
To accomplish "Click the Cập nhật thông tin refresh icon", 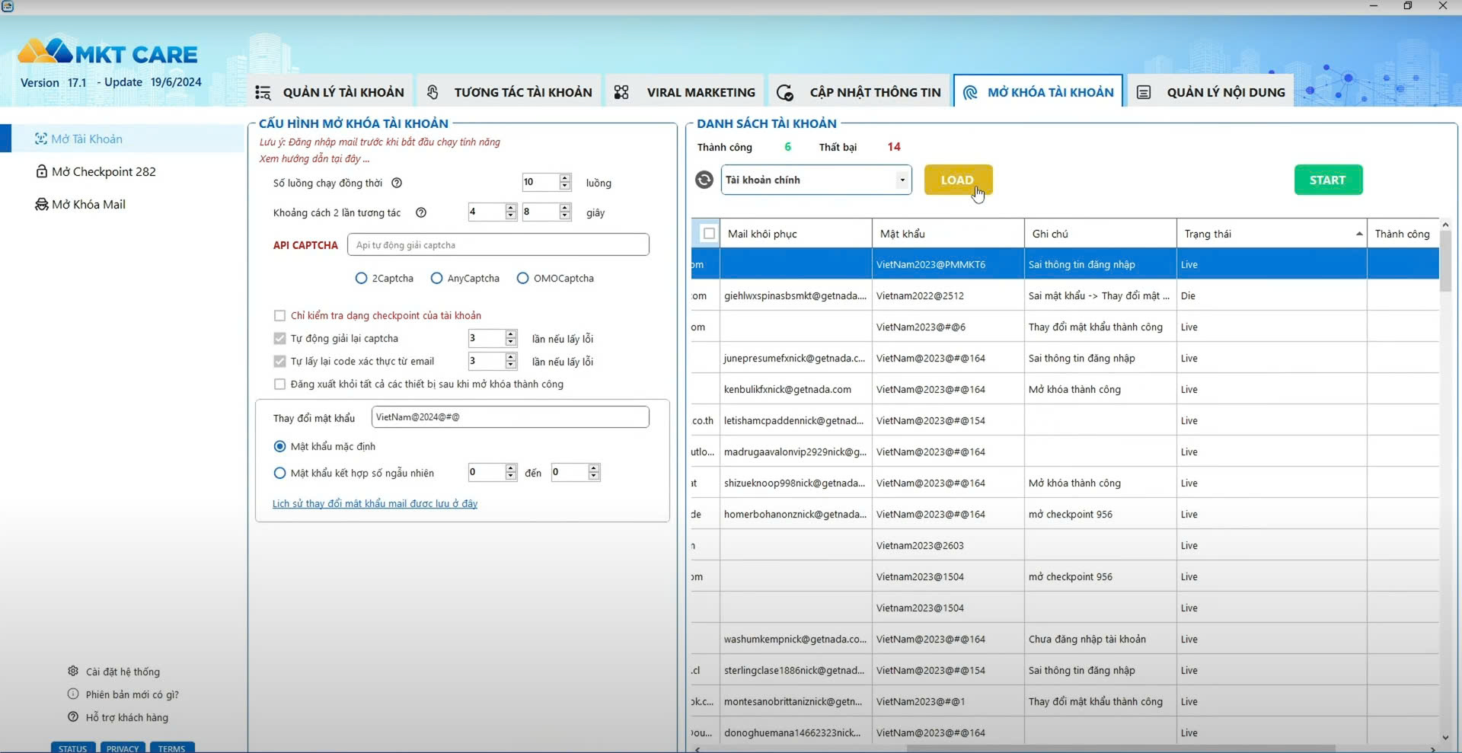I will click(785, 93).
